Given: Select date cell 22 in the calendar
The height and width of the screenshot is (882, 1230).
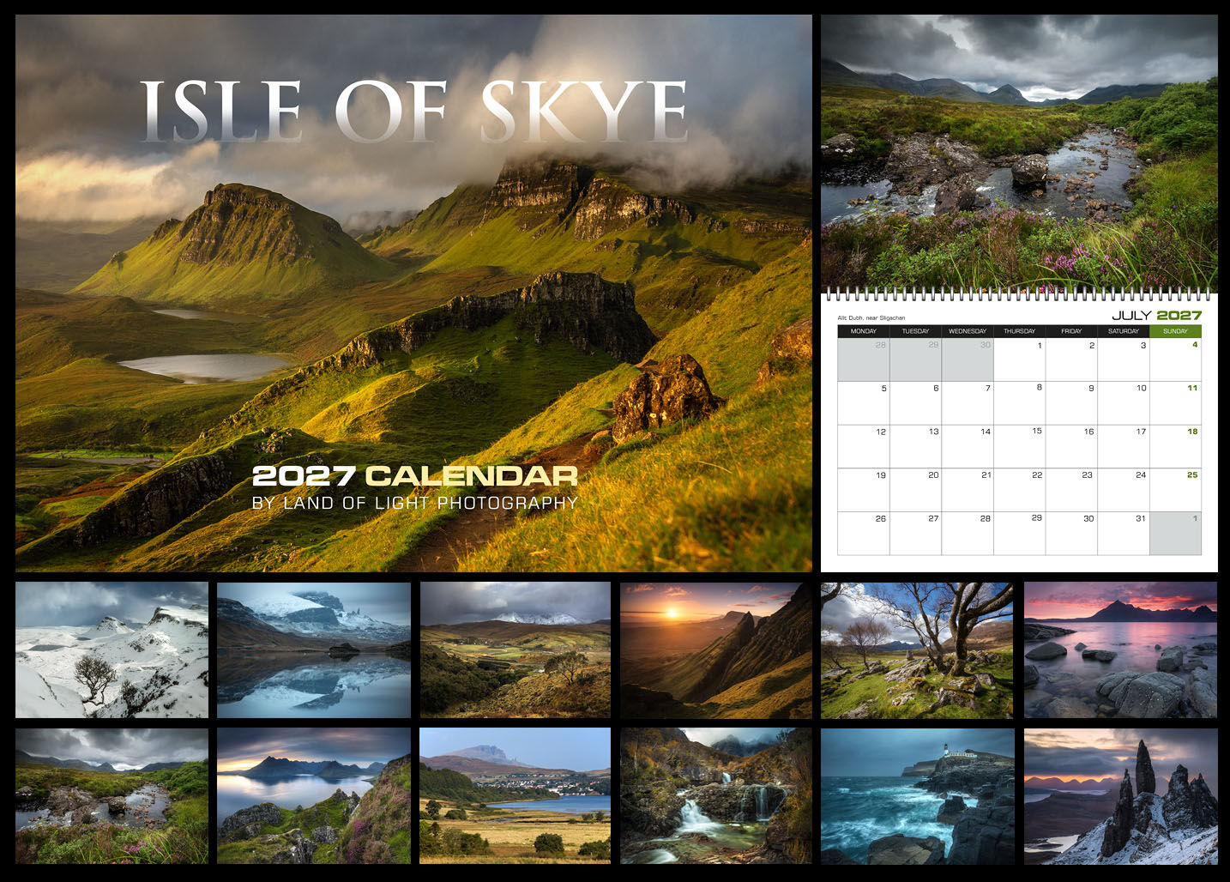Looking at the screenshot, I should point(1020,490).
